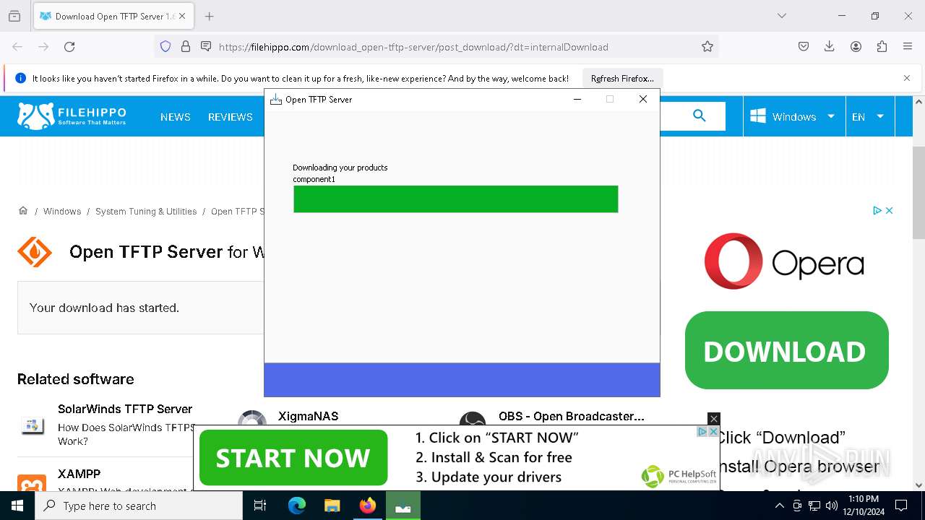Screen dimensions: 925x520
Task: Close the Opera ad with X
Action: coord(890,210)
